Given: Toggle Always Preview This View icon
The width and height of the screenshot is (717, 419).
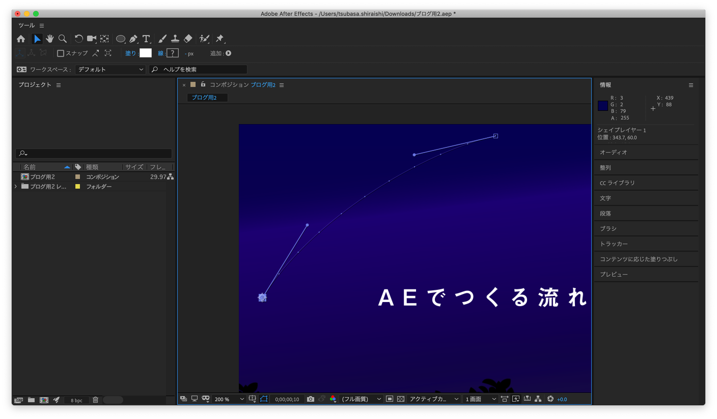Looking at the screenshot, I should pos(184,399).
